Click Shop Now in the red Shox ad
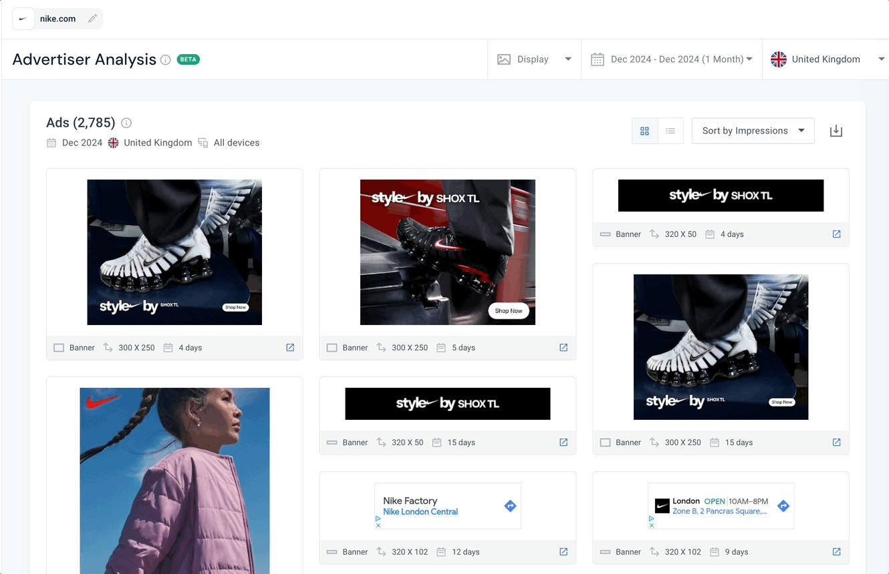This screenshot has height=574, width=889. [x=509, y=311]
